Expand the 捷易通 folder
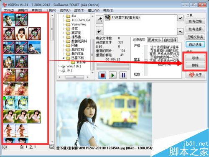This screenshot has height=157, width=209. [x=64, y=37]
